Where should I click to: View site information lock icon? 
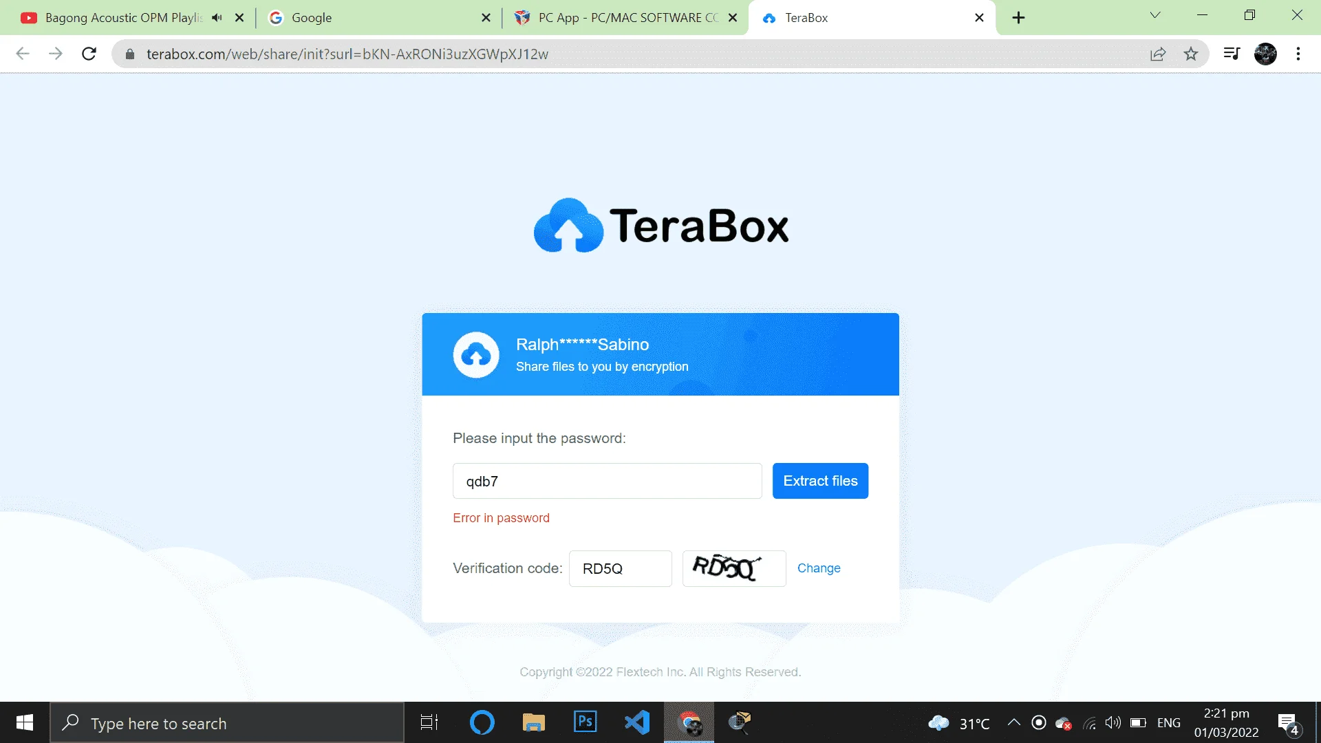(130, 54)
